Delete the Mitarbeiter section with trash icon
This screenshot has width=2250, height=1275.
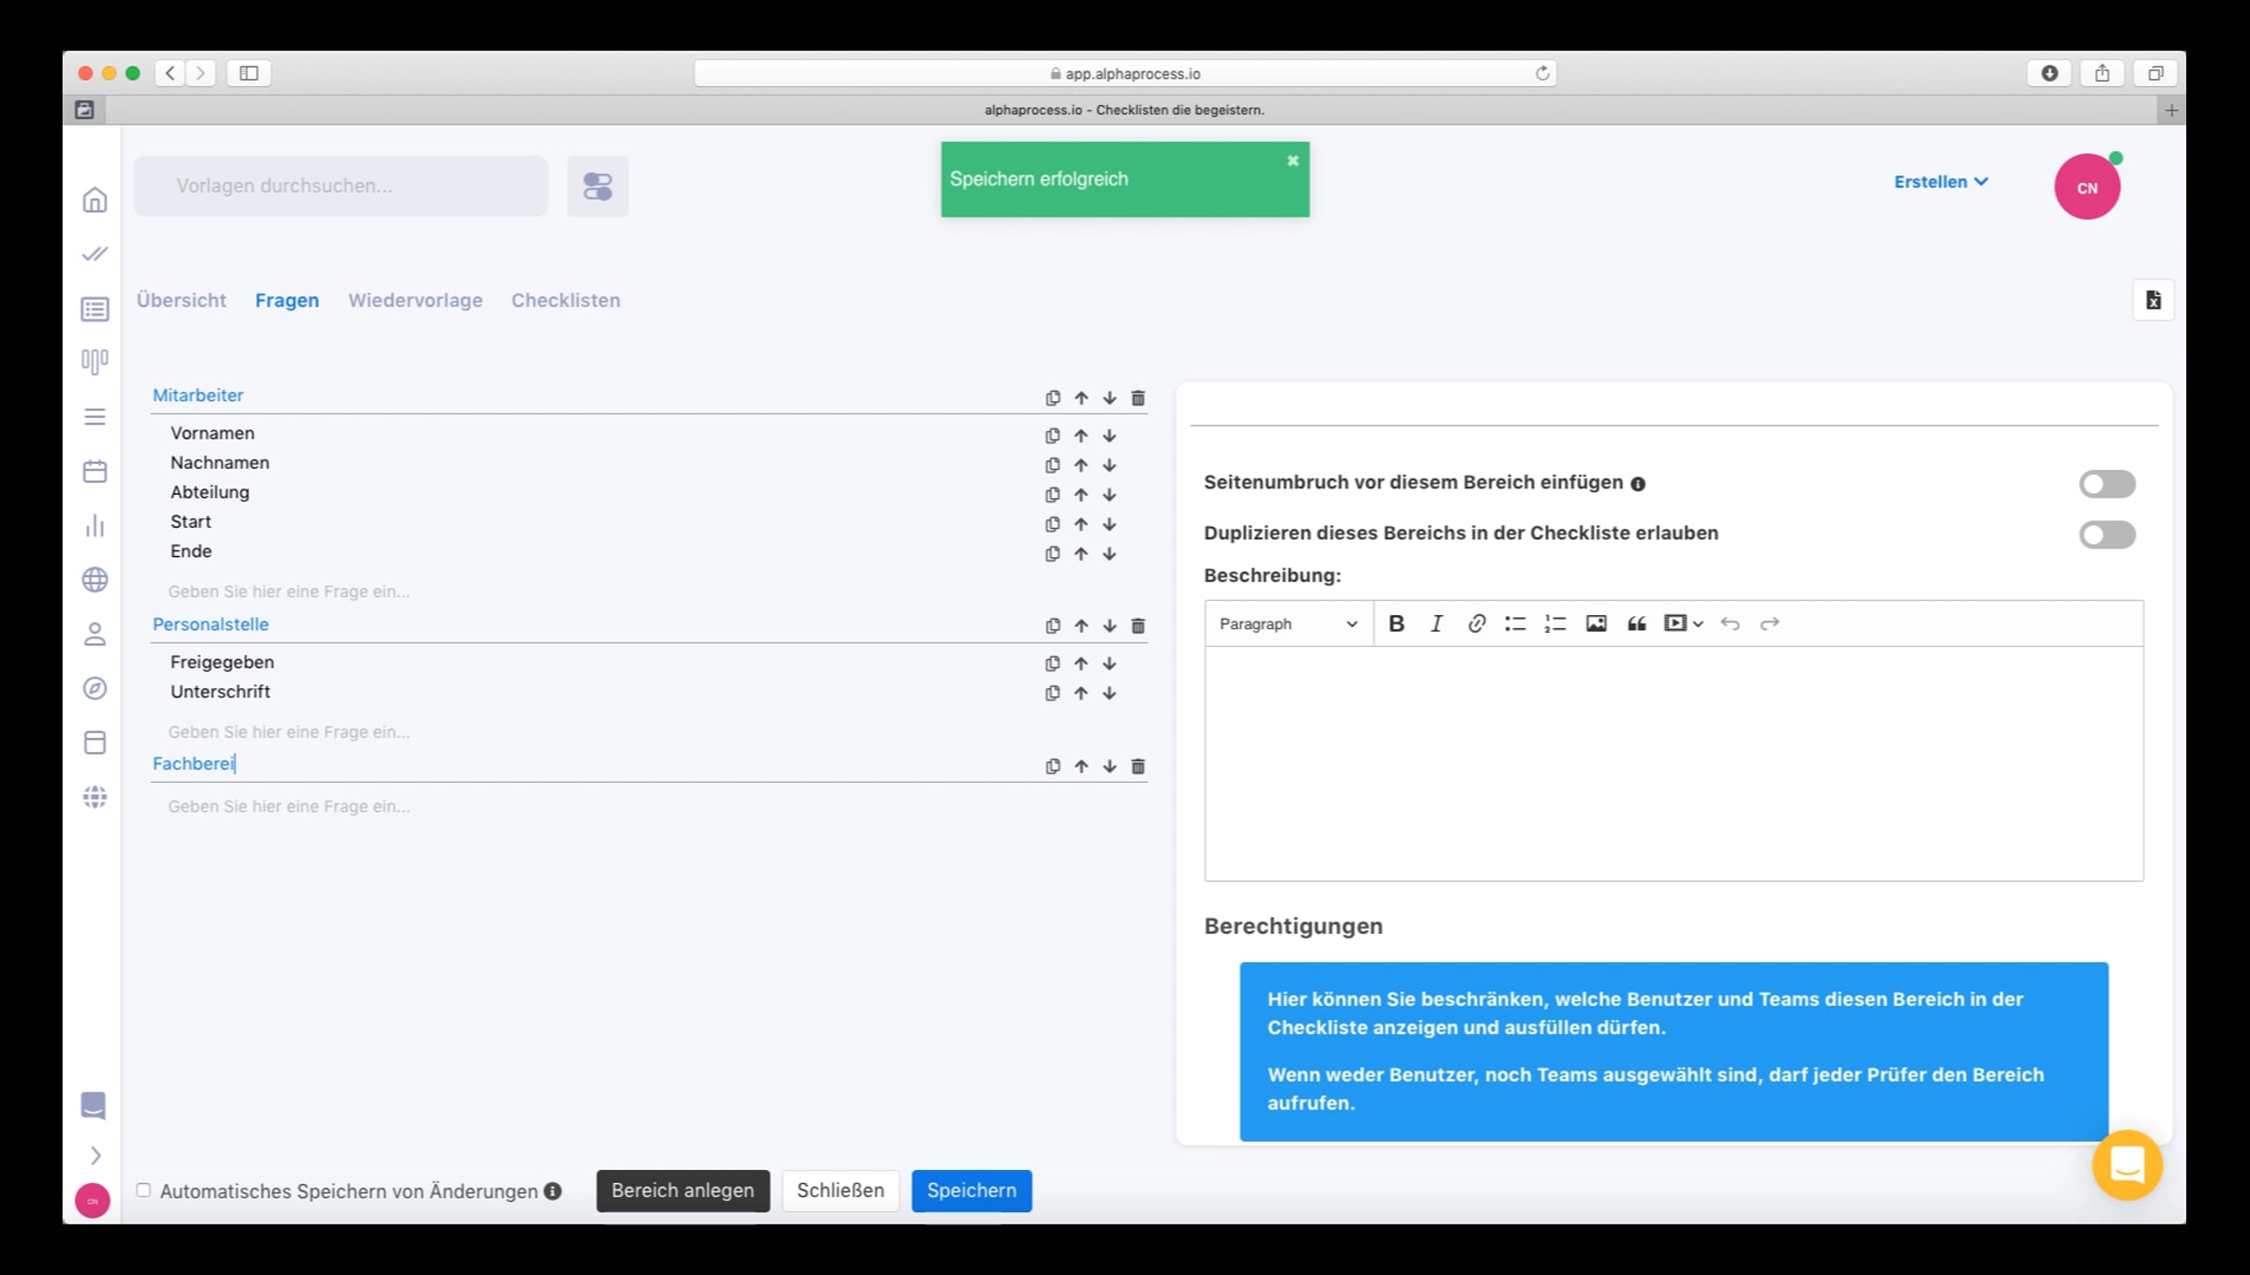point(1137,398)
